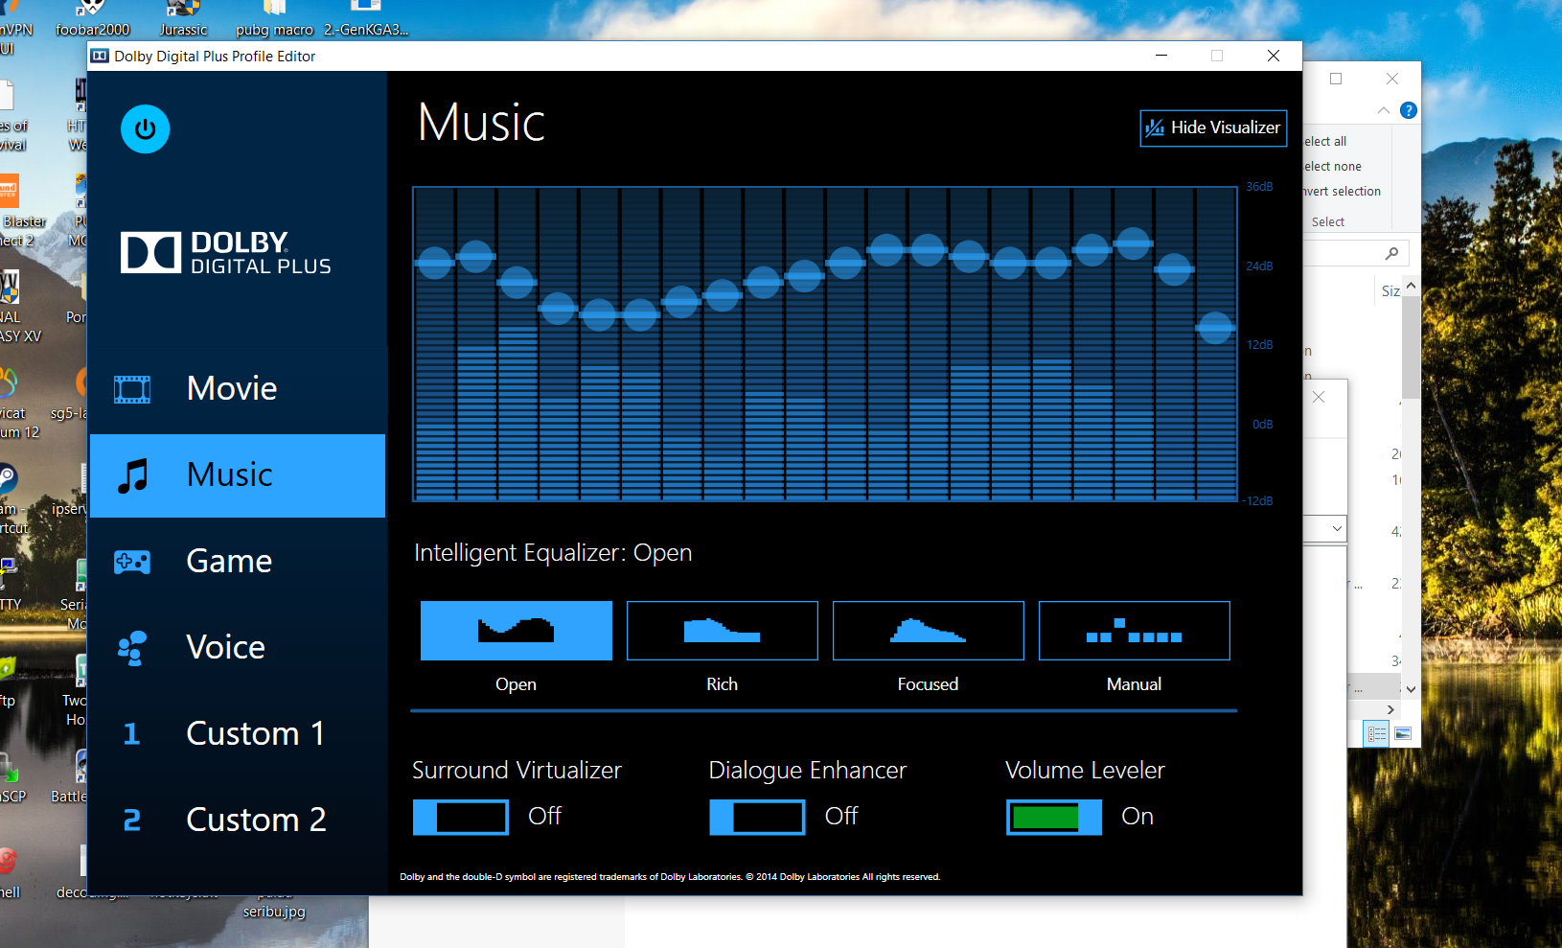Select the seribu.jpg desktop file
Image resolution: width=1562 pixels, height=948 pixels.
click(274, 911)
